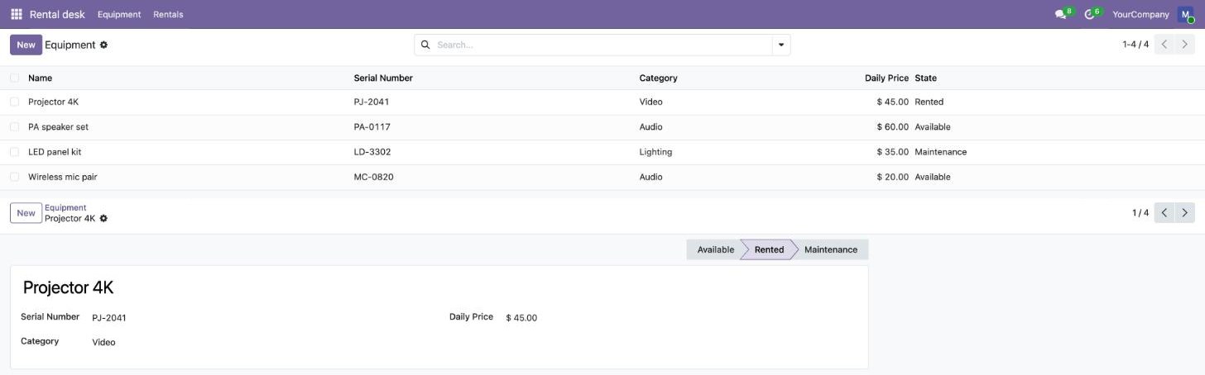
Task: Set status to Available in the status bar
Action: pyautogui.click(x=714, y=249)
